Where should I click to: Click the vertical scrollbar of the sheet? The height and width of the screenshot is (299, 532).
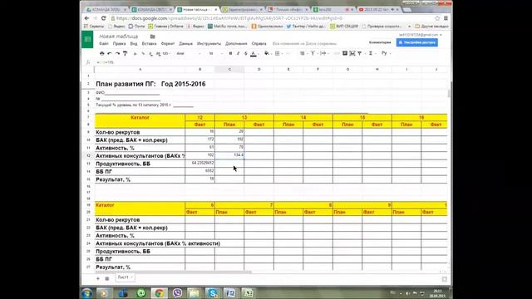(x=449, y=94)
